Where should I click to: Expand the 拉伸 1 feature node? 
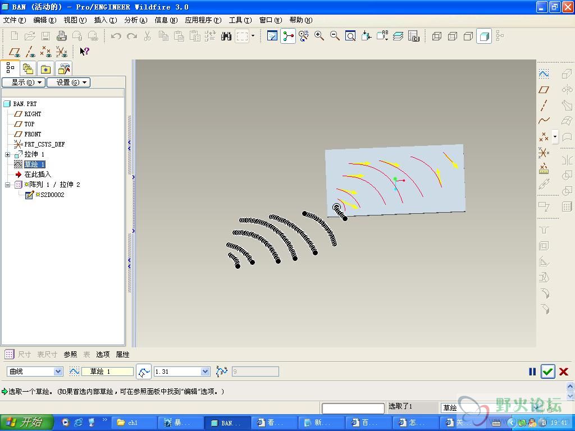pyautogui.click(x=8, y=154)
